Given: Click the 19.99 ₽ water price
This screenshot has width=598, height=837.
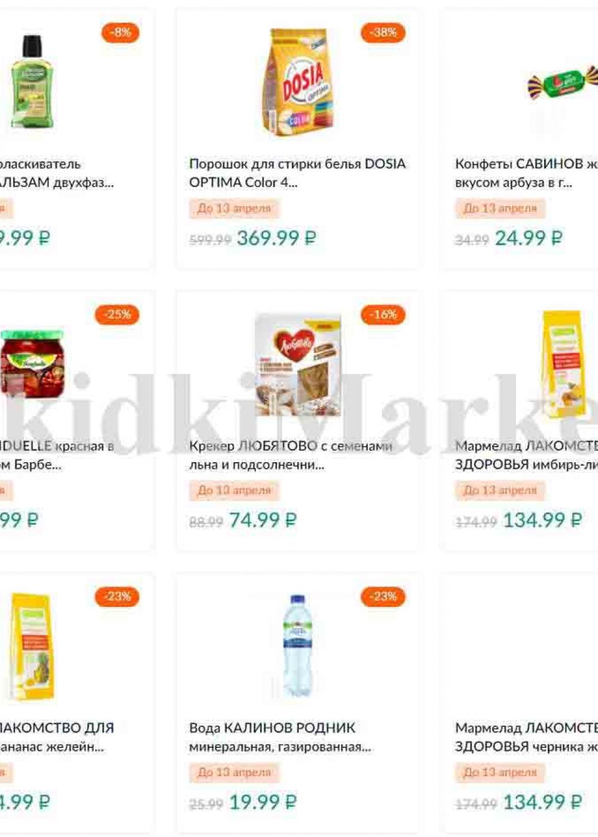Looking at the screenshot, I should 263,802.
